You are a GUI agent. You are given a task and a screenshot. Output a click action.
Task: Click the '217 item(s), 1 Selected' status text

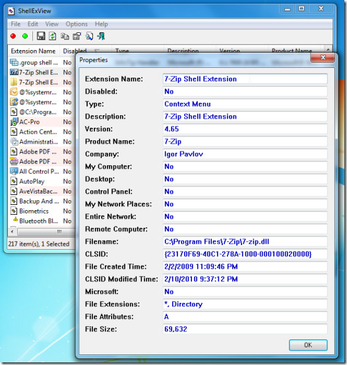tap(39, 244)
